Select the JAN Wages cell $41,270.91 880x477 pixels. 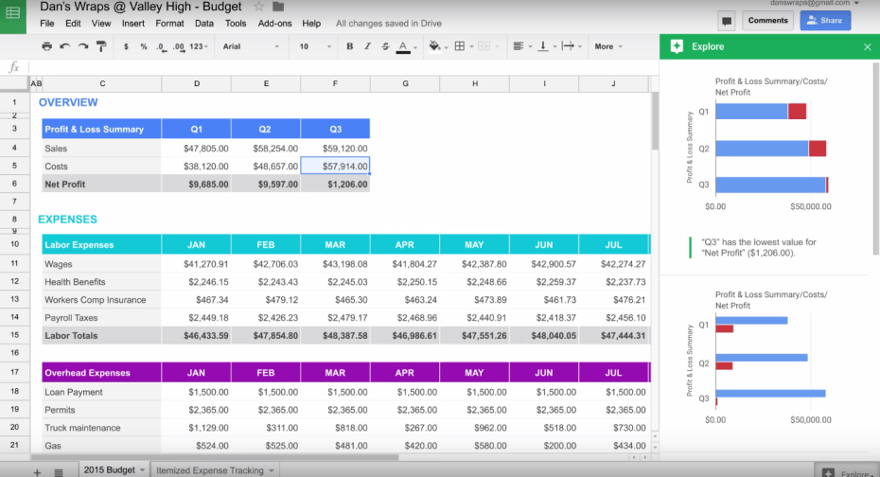197,264
